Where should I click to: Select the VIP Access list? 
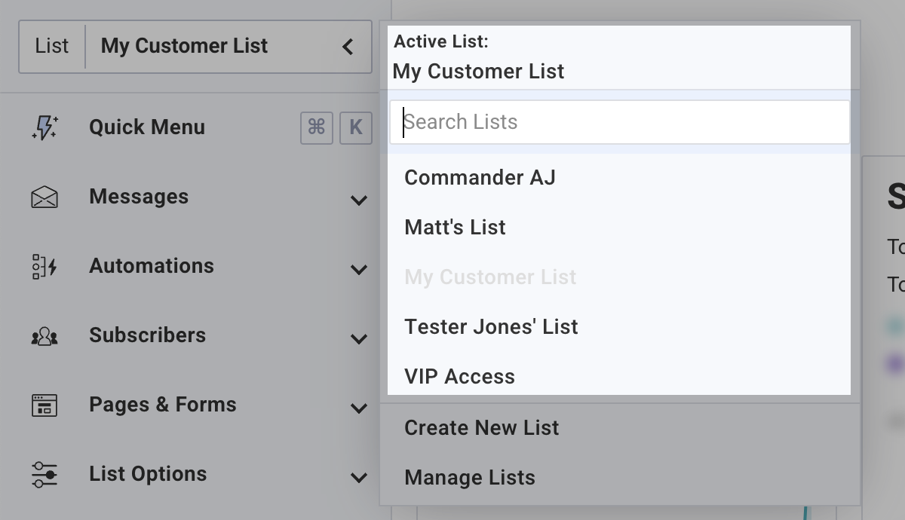coord(459,377)
